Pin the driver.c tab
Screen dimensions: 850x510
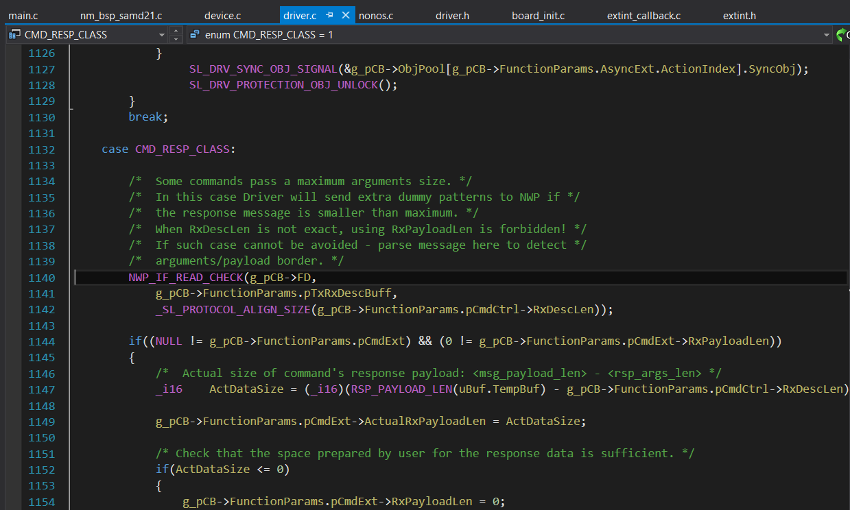330,15
